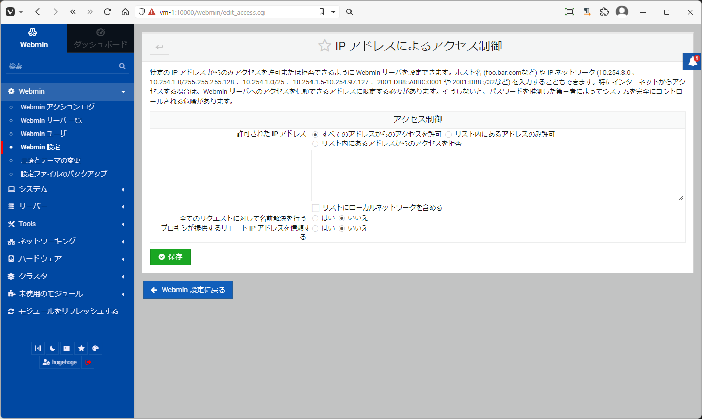The height and width of the screenshot is (419, 702).
Task: Open the bookmark dropdown arrow in address bar
Action: [x=333, y=12]
